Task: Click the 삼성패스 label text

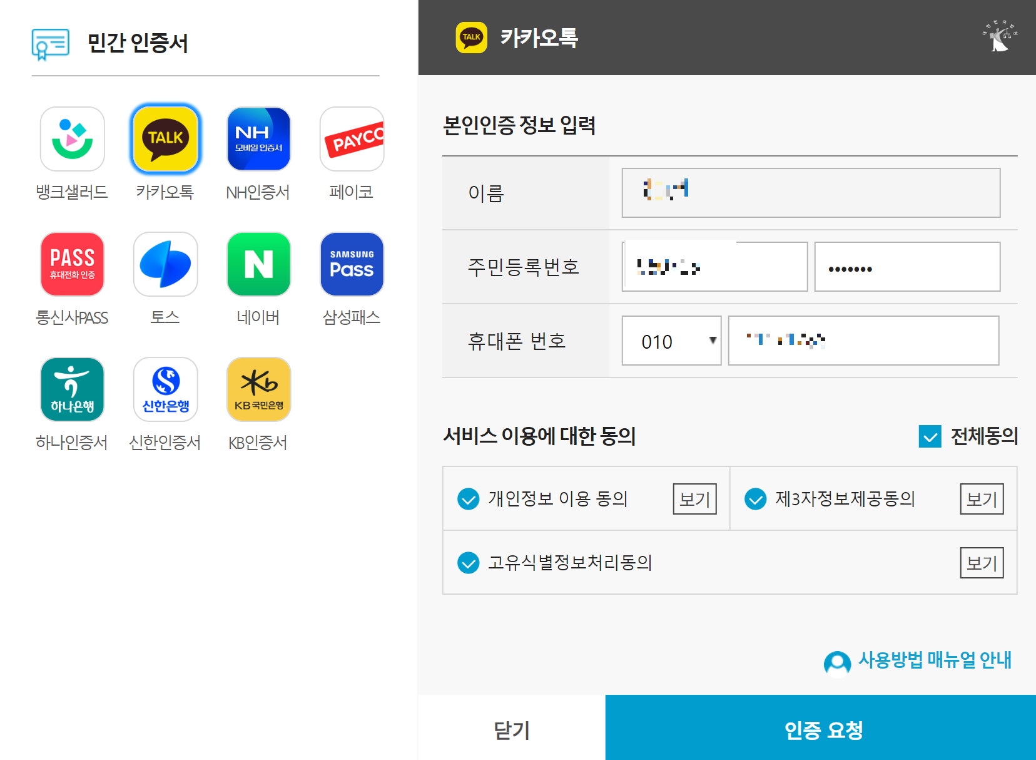Action: (x=352, y=317)
